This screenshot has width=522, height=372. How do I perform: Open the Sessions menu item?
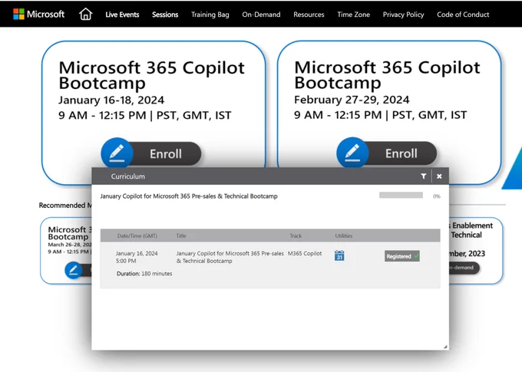tap(165, 15)
